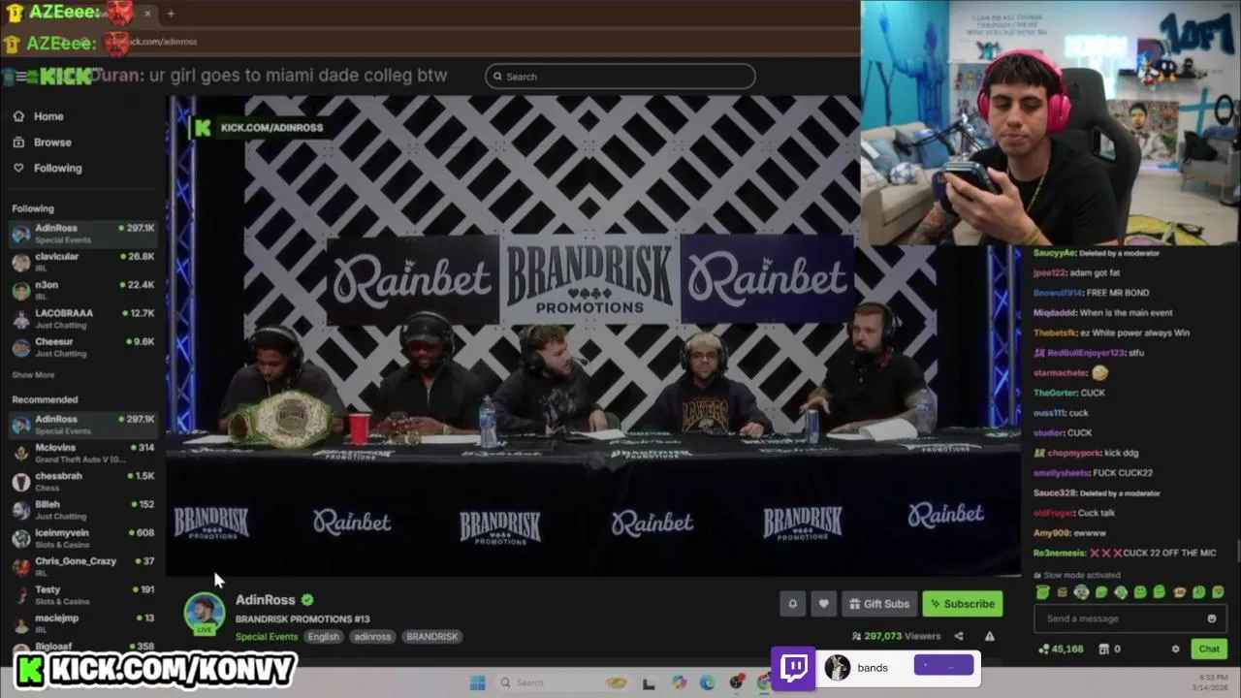Viewport: 1241px width, 698px height.
Task: Click the English tag
Action: pyautogui.click(x=324, y=637)
